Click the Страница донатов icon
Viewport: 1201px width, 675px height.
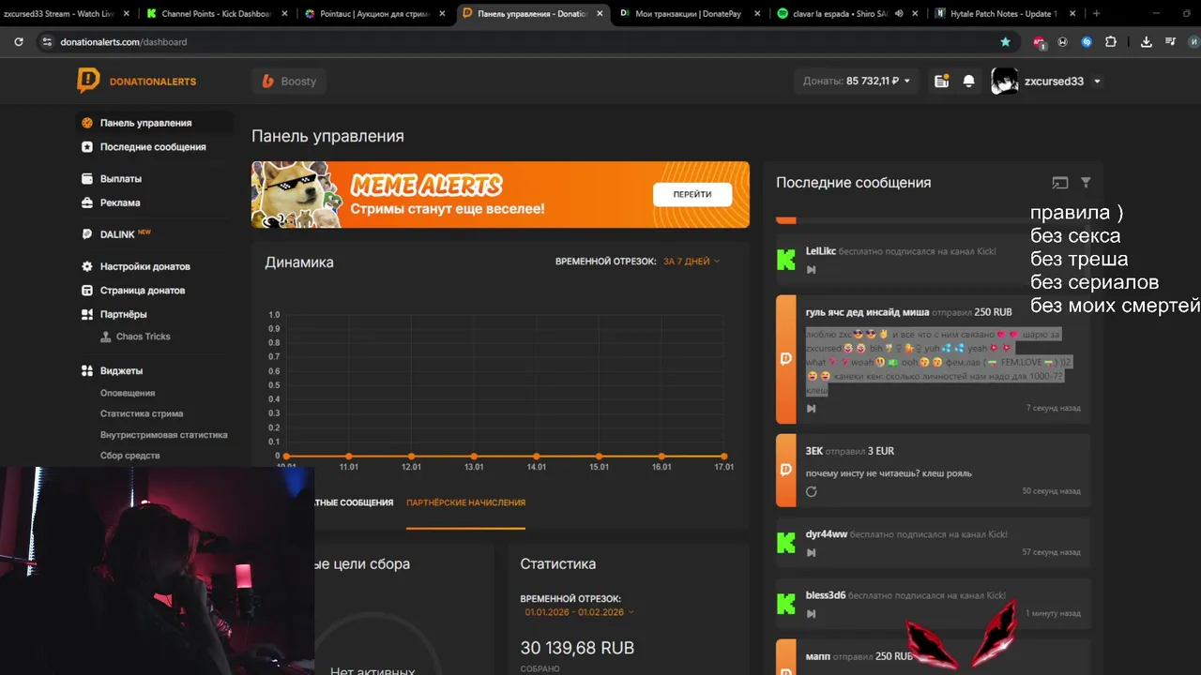point(87,291)
